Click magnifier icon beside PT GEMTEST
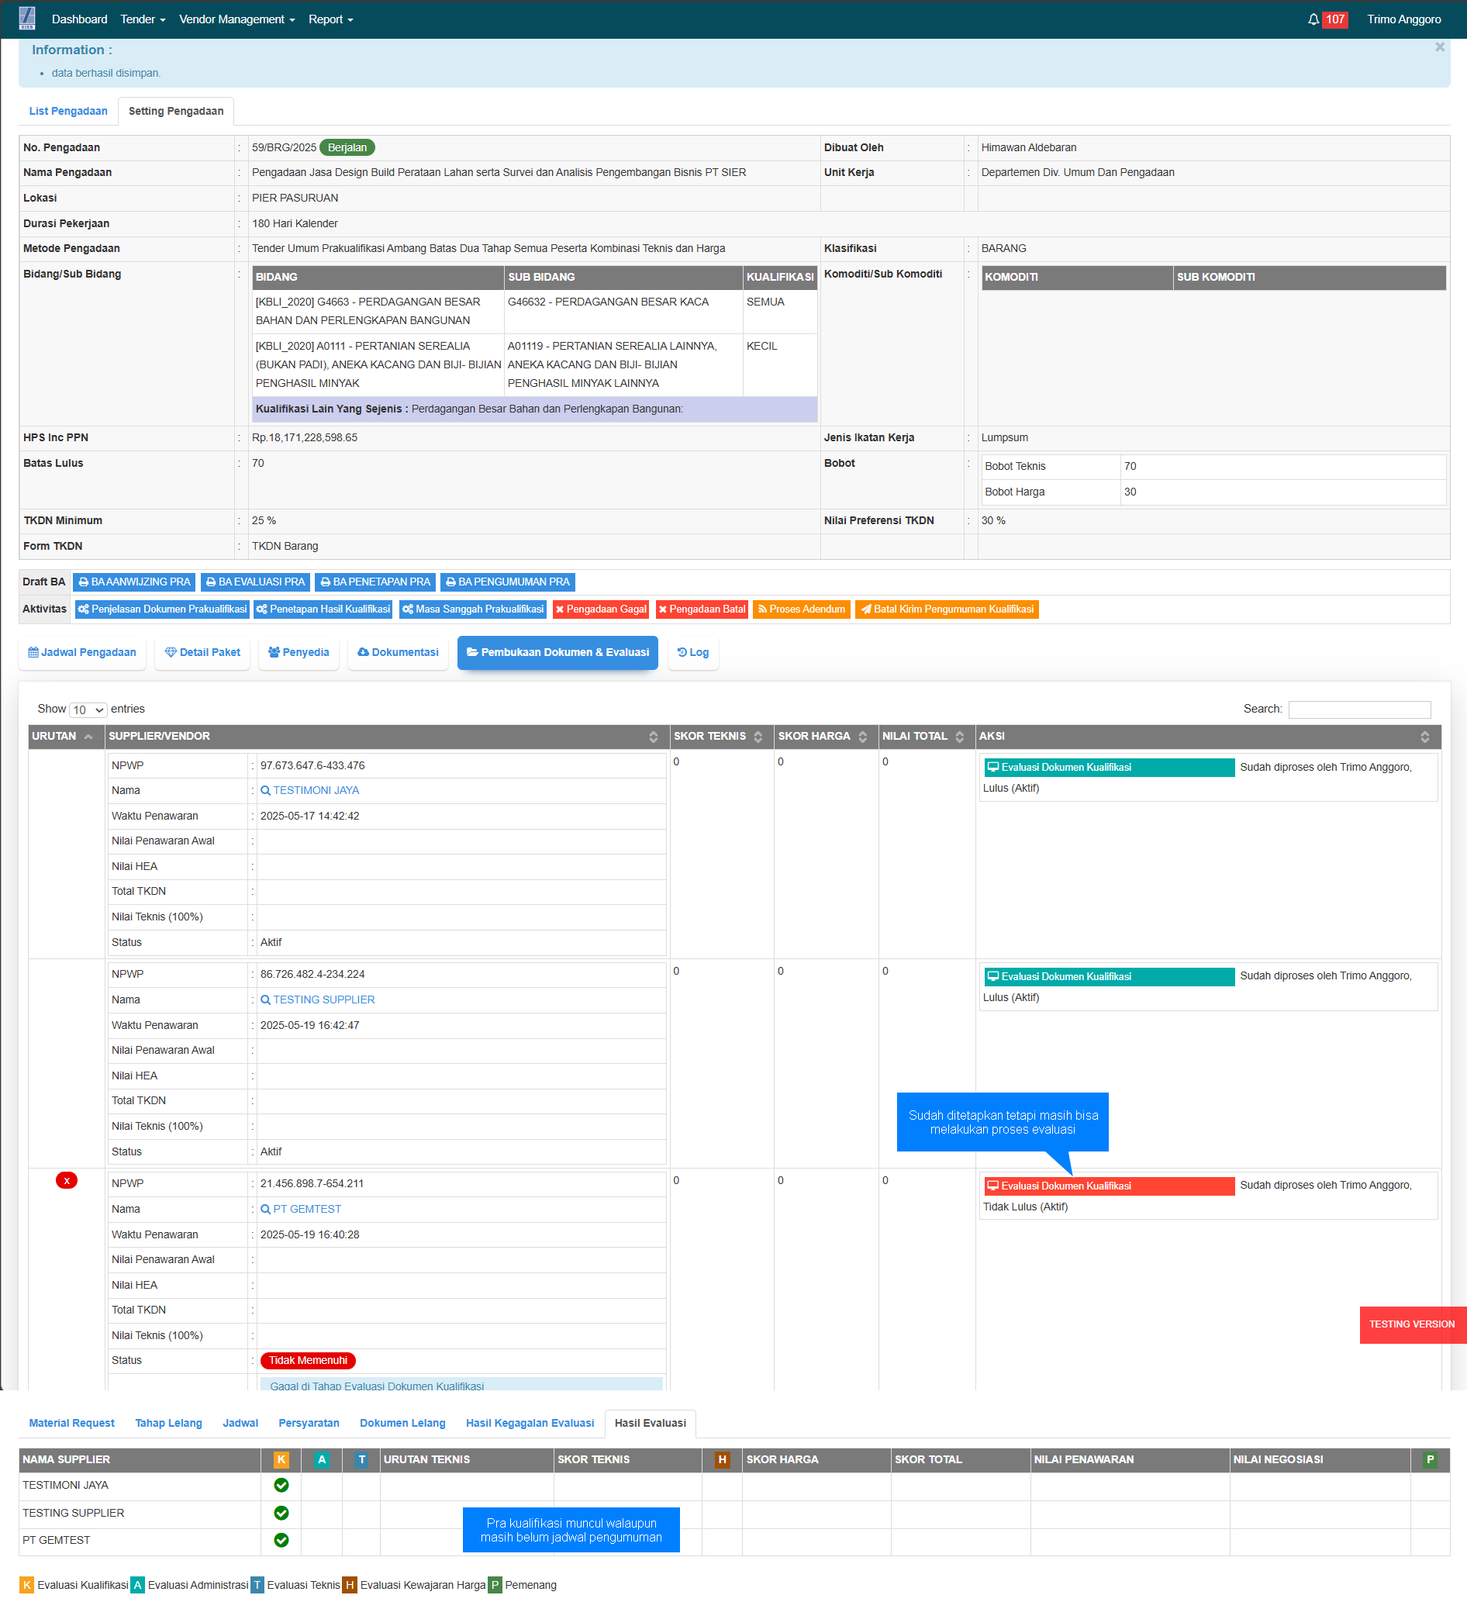Image resolution: width=1467 pixels, height=1602 pixels. 265,1209
